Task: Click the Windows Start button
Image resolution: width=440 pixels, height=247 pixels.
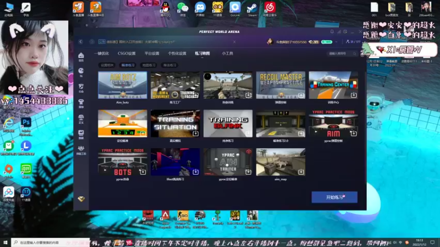Action: 5,242
